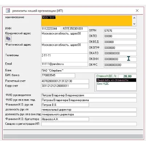Click the ФИО руководителя field
Image resolution: width=146 pixels, height=146 pixels.
(x=89, y=95)
